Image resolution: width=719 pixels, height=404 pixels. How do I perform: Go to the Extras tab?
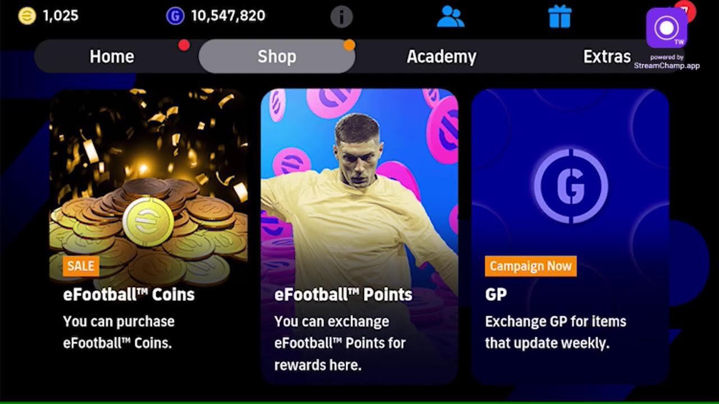(607, 57)
